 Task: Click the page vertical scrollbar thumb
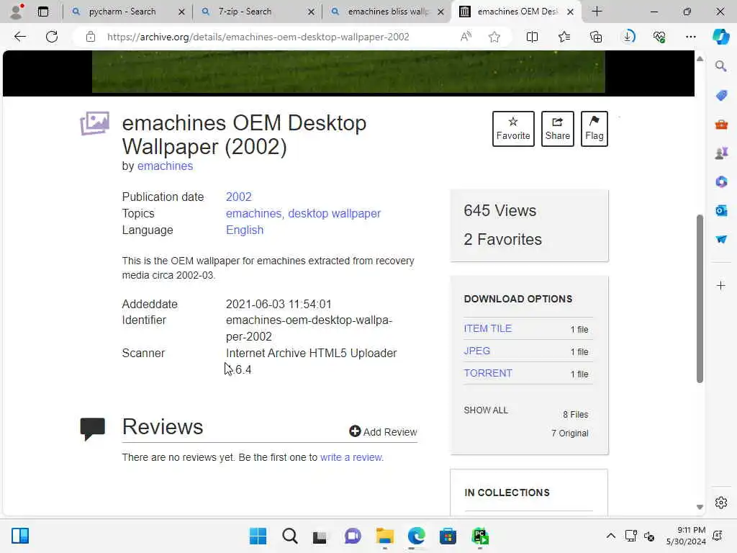point(700,299)
